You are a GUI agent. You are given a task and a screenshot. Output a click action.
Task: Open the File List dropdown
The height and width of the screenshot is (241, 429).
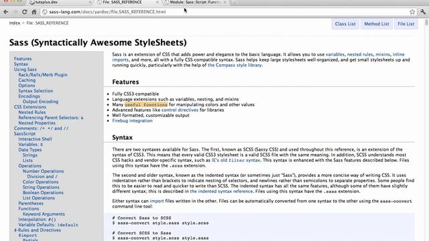click(406, 24)
